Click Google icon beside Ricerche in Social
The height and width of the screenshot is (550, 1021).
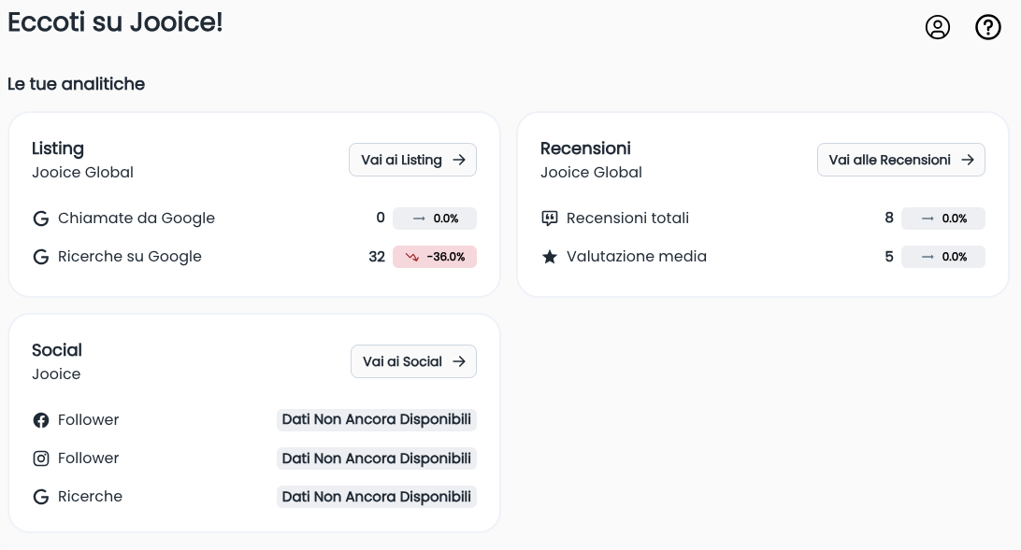click(40, 497)
